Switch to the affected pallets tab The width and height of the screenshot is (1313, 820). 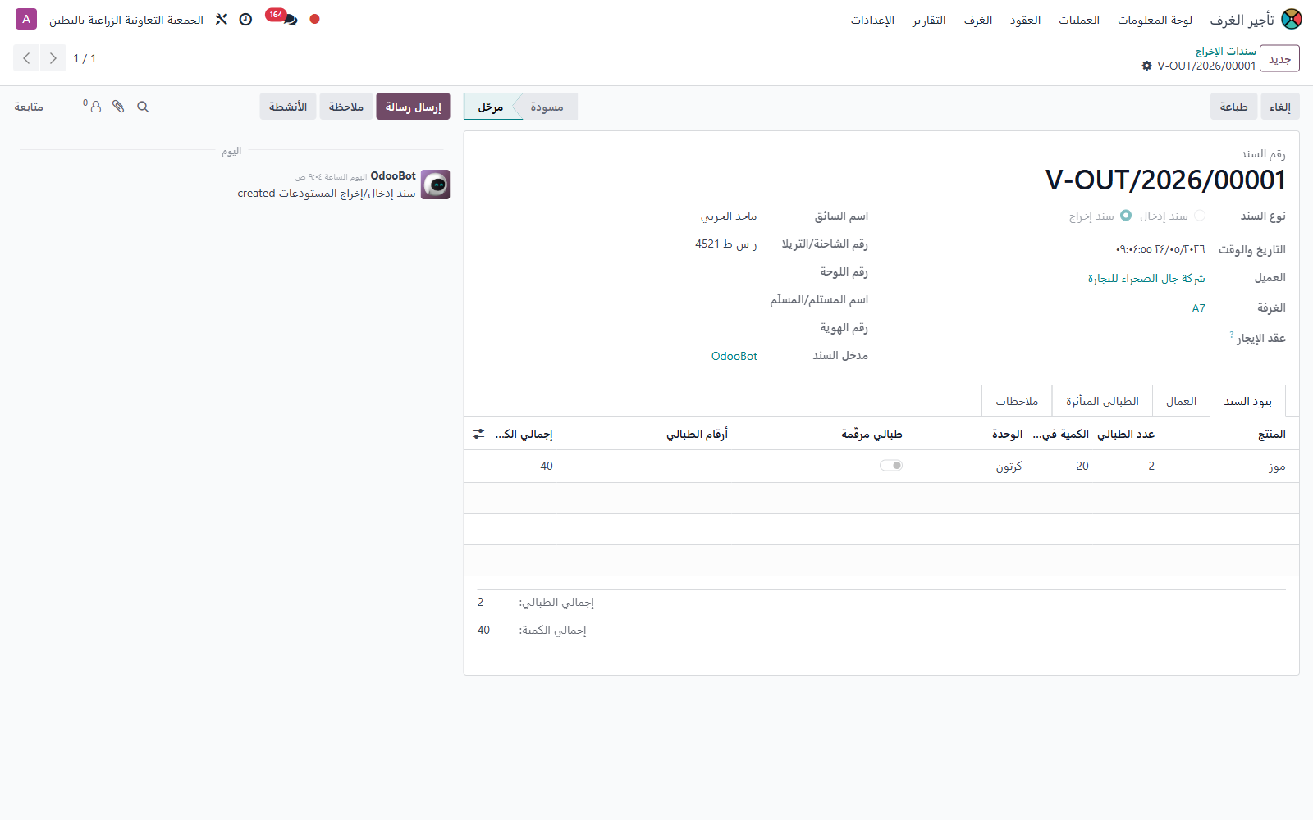(x=1102, y=401)
